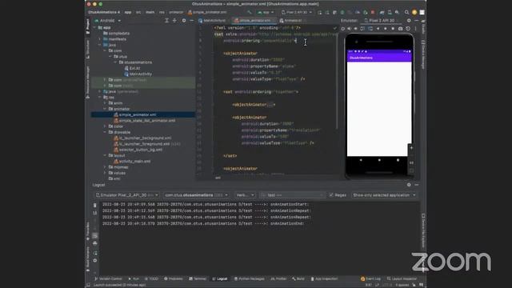The image size is (512, 288).
Task: Switch to simple_animator.xml editor tab
Action: (254, 20)
